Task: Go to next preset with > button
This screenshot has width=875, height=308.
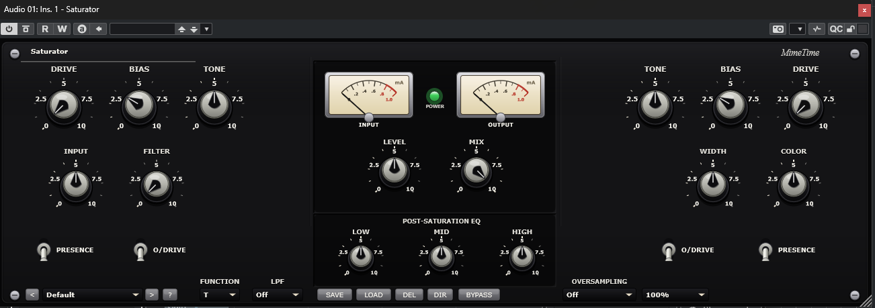Action: (152, 294)
